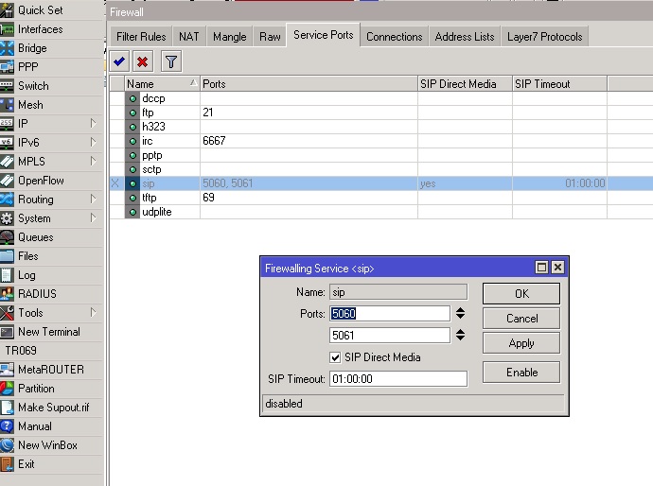Expand IP submenu arrow
Image resolution: width=653 pixels, height=486 pixels.
(94, 124)
